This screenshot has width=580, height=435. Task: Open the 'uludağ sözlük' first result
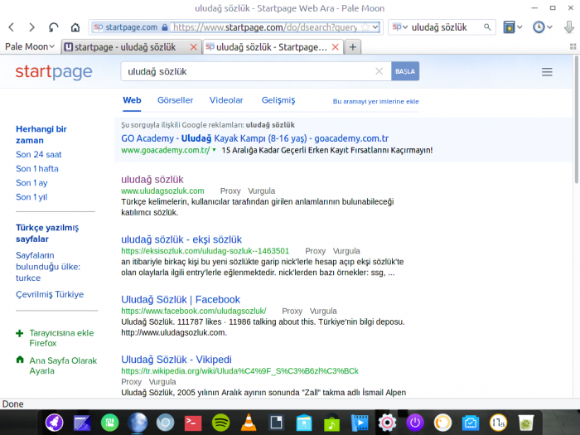[x=152, y=180]
